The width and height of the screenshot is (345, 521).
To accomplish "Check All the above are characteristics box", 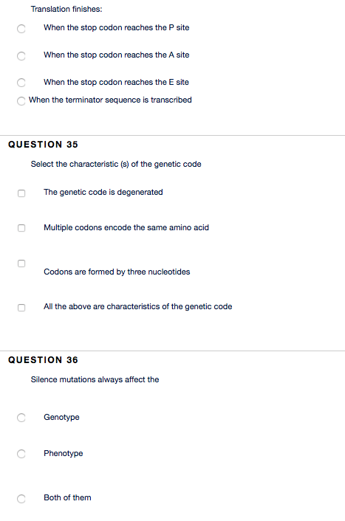I will tap(21, 308).
